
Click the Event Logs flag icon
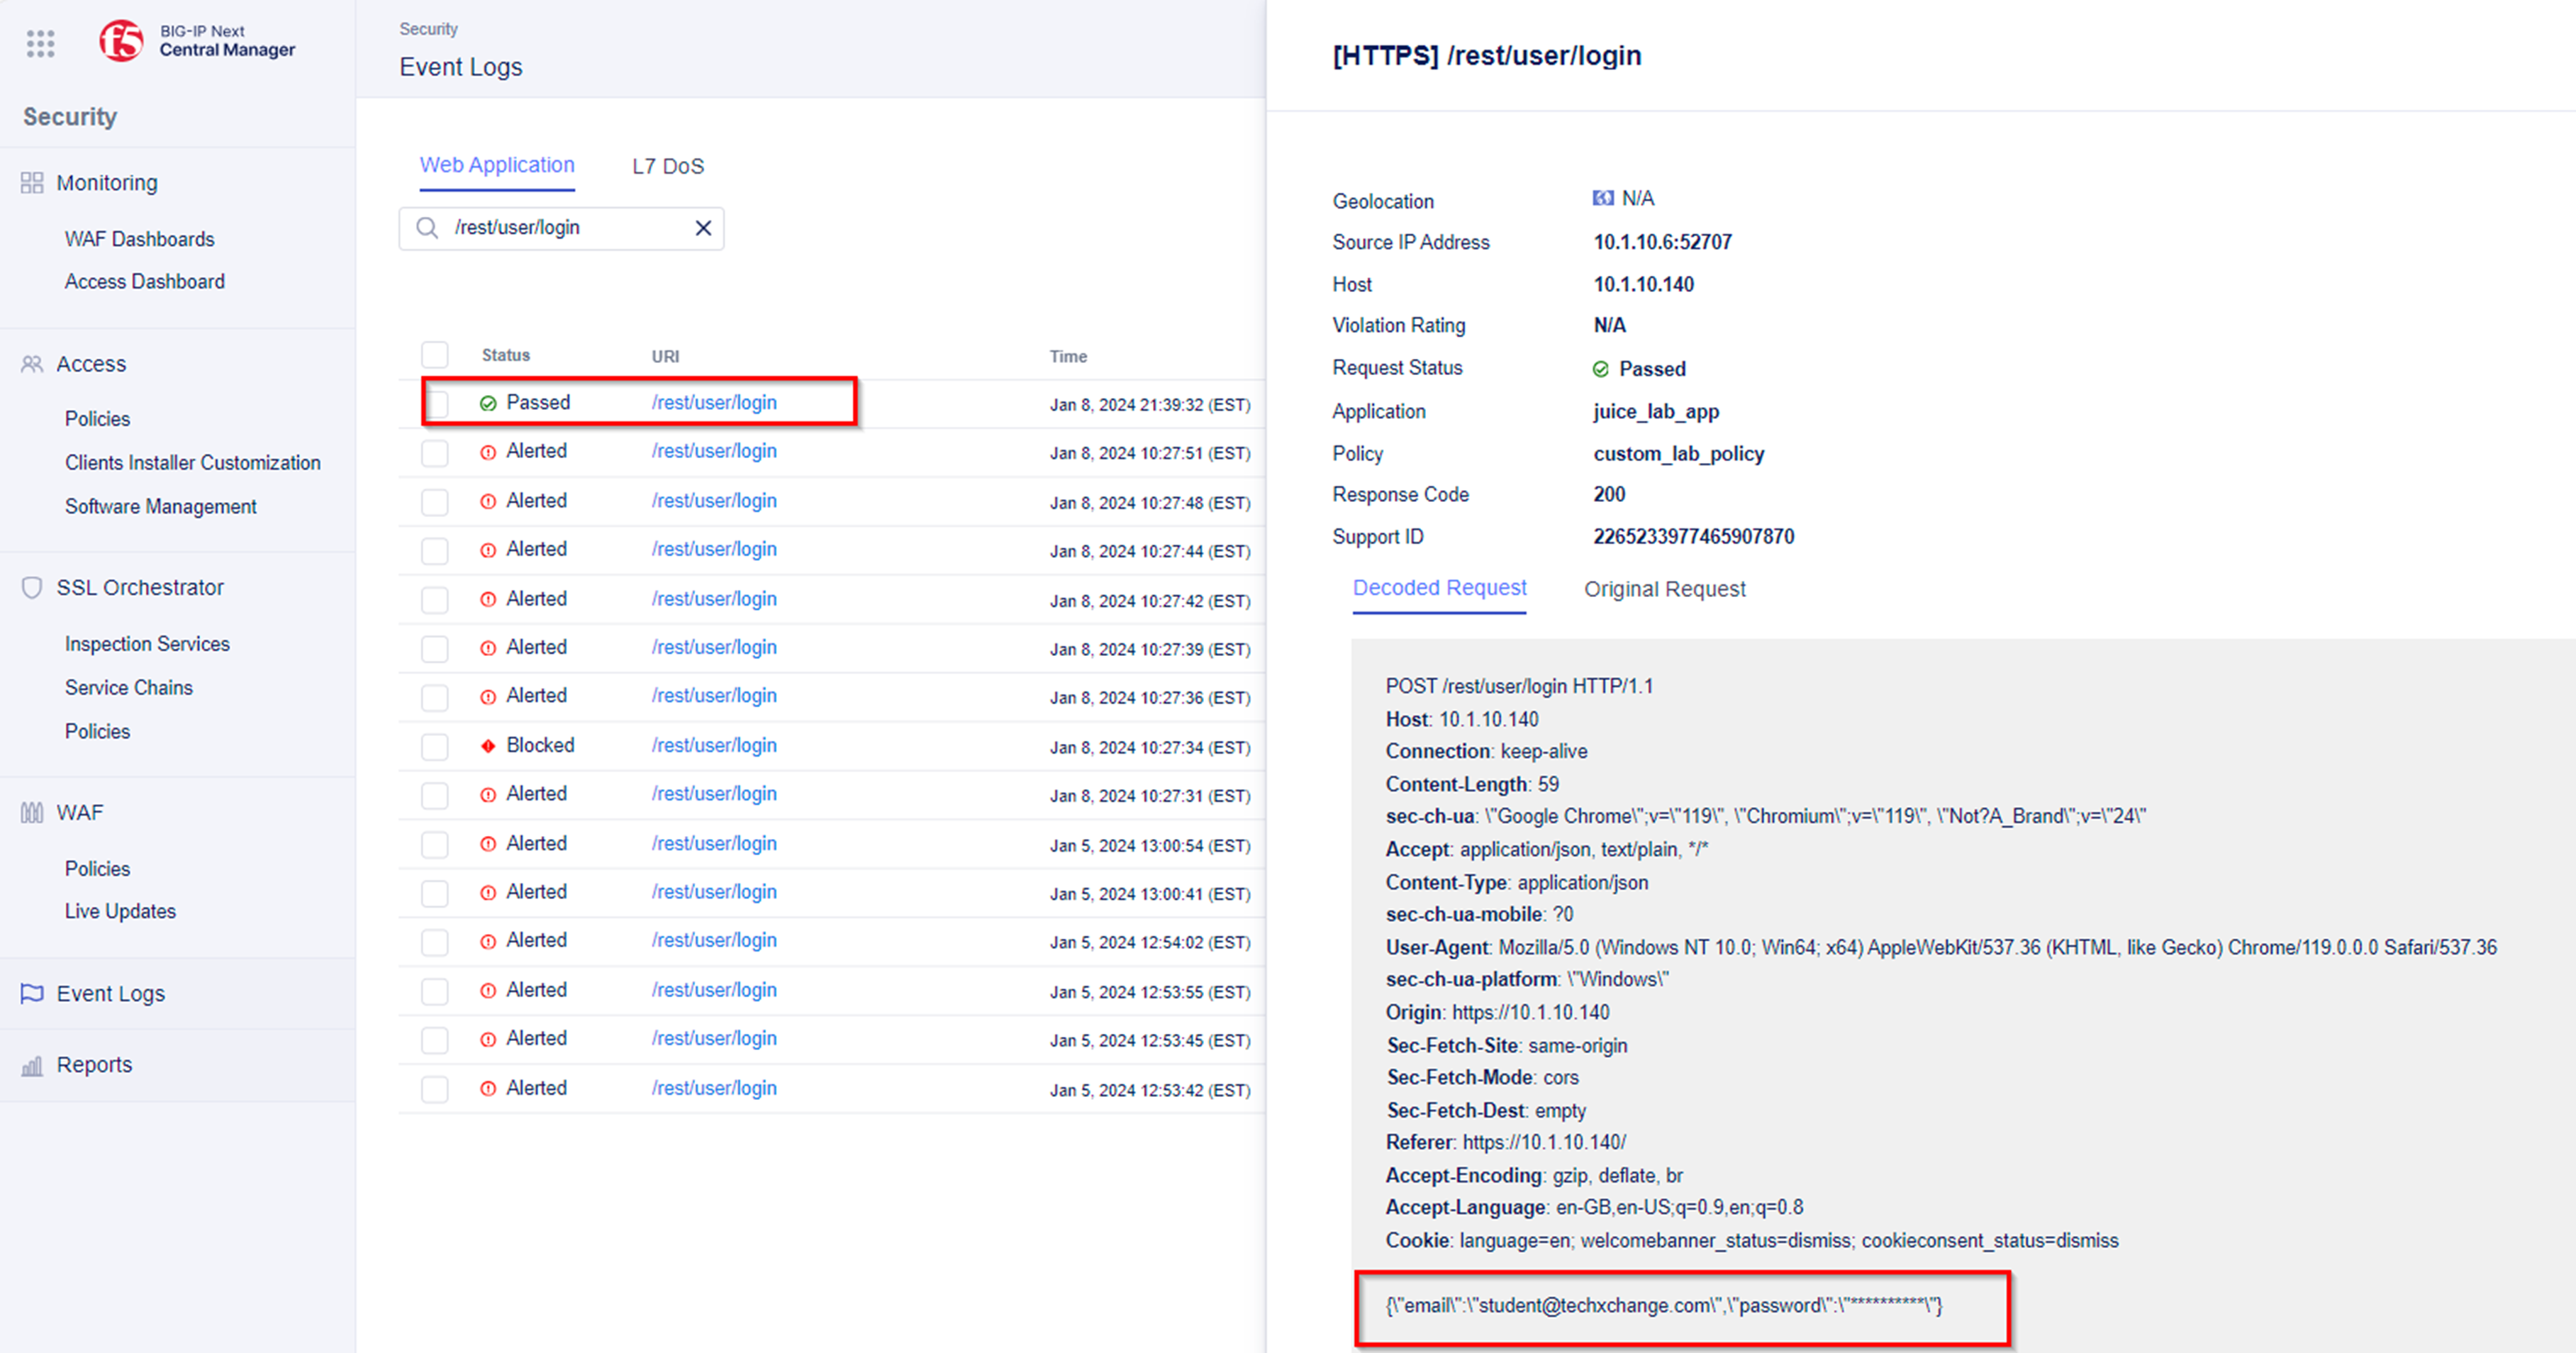point(32,993)
